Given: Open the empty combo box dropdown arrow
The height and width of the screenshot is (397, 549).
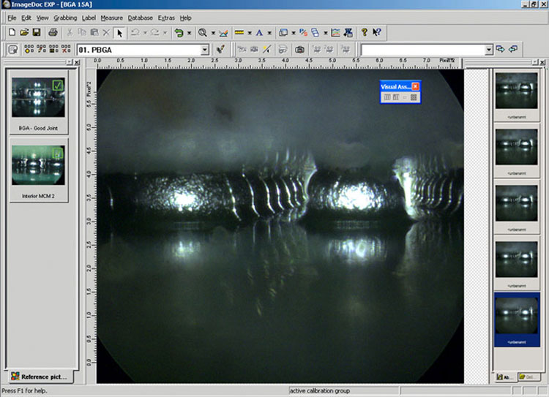Looking at the screenshot, I should (x=488, y=50).
